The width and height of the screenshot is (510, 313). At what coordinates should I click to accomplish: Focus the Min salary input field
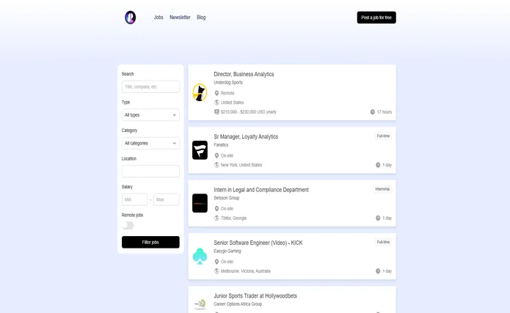click(134, 199)
